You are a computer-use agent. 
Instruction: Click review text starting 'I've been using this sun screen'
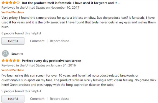coord(79,80)
